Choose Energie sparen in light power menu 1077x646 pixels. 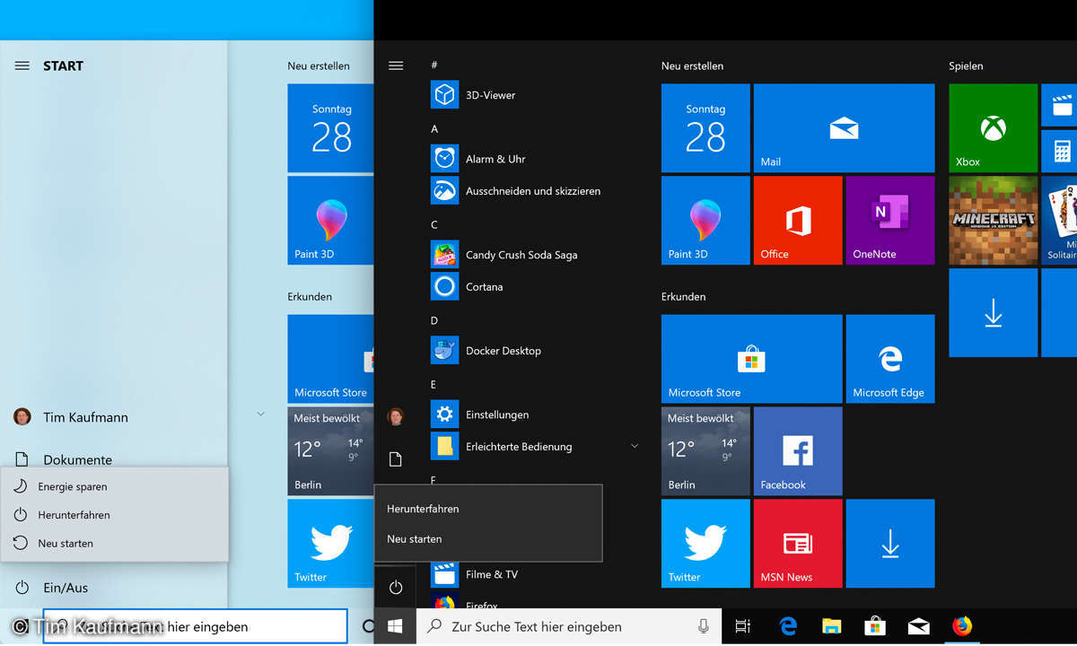[114, 486]
